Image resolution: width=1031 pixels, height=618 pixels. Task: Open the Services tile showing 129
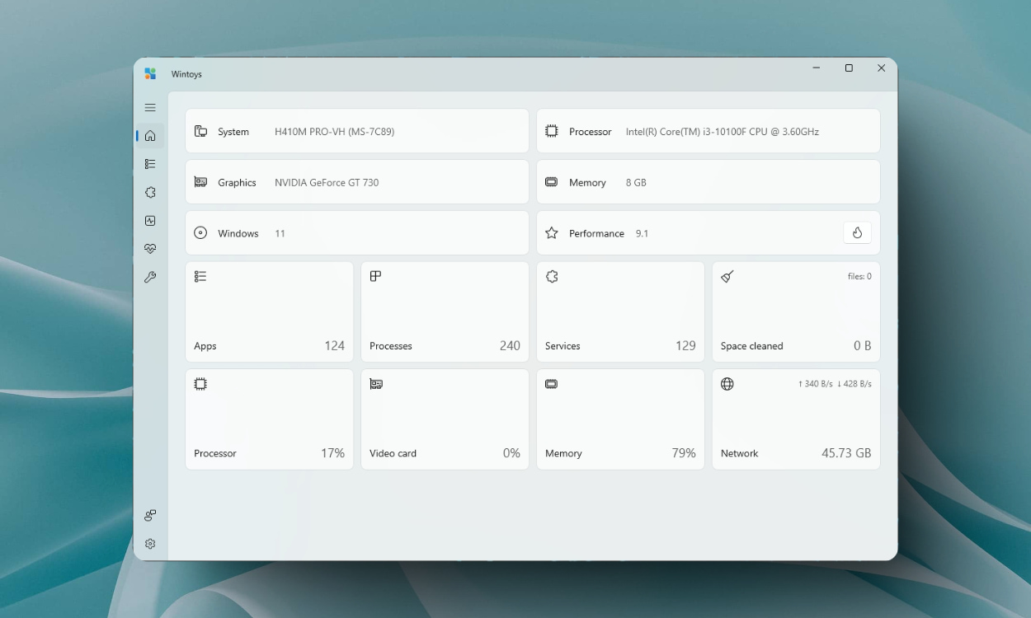620,312
